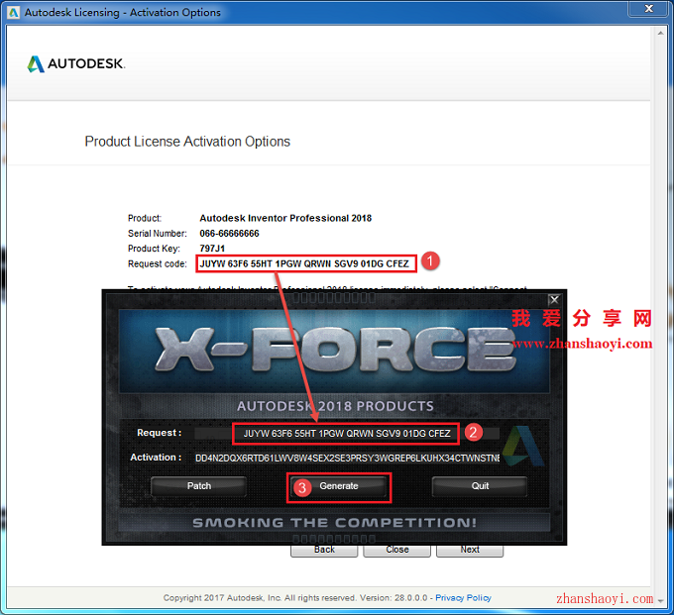Click the Autodesk logo in header

76,64
